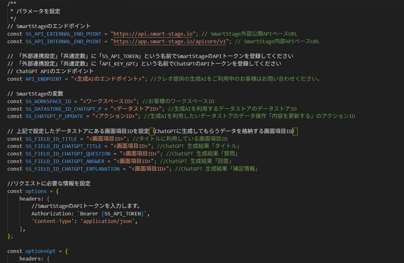Screen dimensions: 404x263
Task: Place cursor on SS_FIELD_ID_TITLE constant
Action: click(51, 139)
